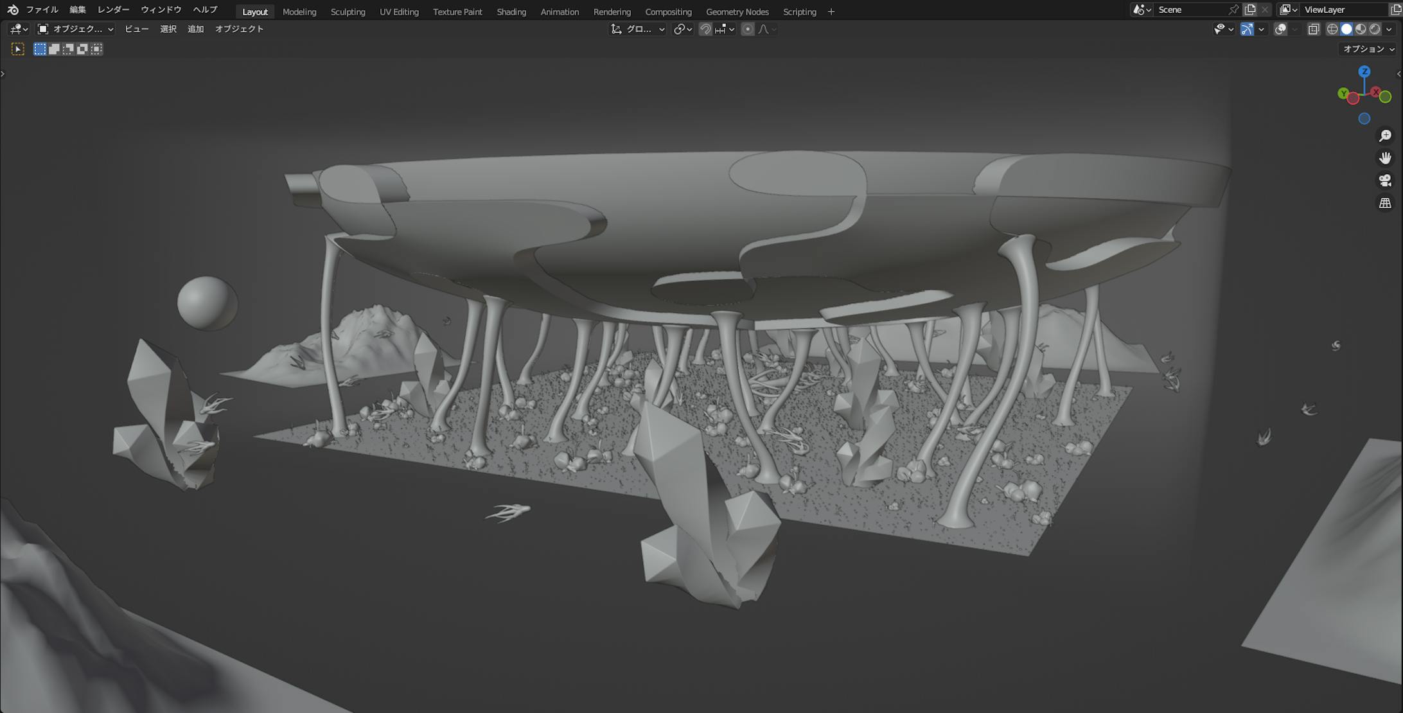
Task: Toggle viewport gizmos display
Action: click(x=1247, y=29)
